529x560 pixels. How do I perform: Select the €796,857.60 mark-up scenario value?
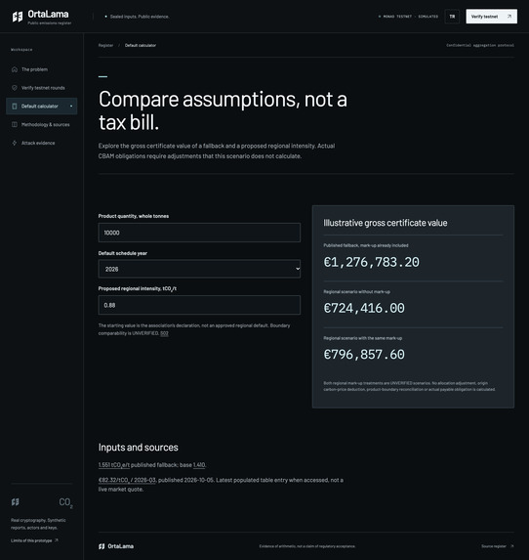364,355
